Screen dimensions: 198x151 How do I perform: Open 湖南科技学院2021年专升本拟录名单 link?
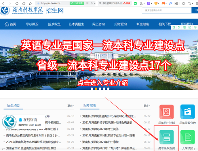point(110,148)
